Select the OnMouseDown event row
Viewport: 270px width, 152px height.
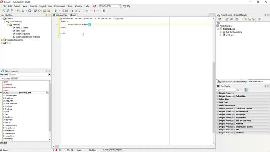(x=8, y=128)
